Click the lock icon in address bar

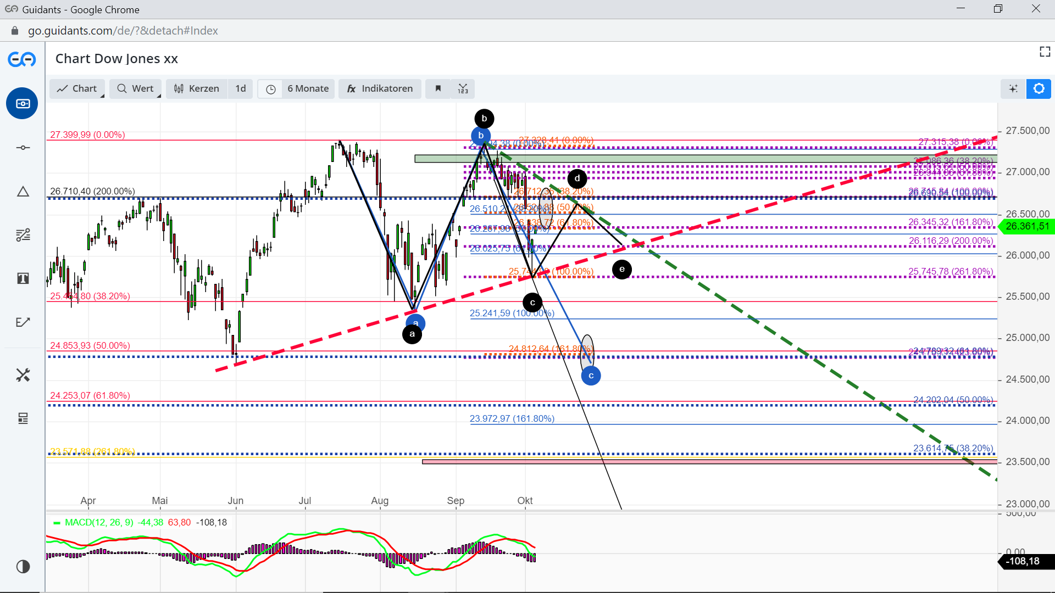point(15,31)
